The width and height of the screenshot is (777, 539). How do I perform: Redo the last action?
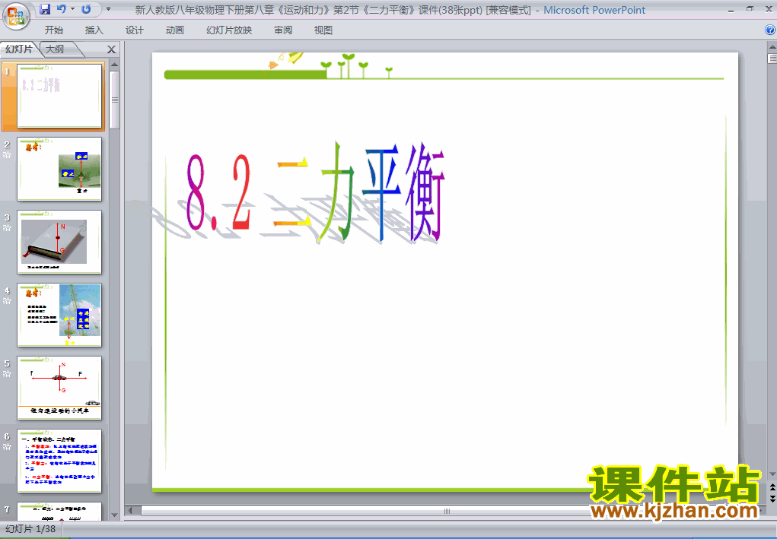[x=86, y=9]
